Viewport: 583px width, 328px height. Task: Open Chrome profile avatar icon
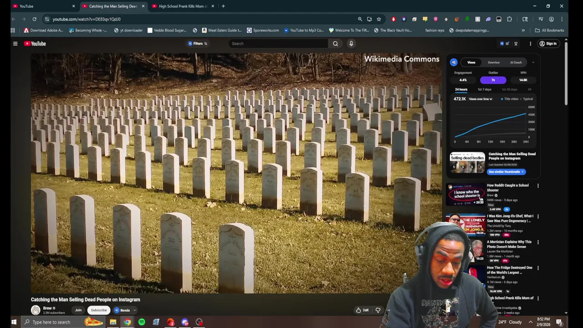pyautogui.click(x=551, y=19)
